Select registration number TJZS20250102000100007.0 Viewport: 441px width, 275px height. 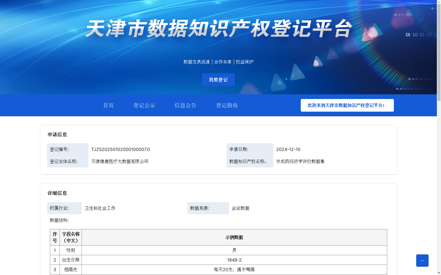[120, 149]
